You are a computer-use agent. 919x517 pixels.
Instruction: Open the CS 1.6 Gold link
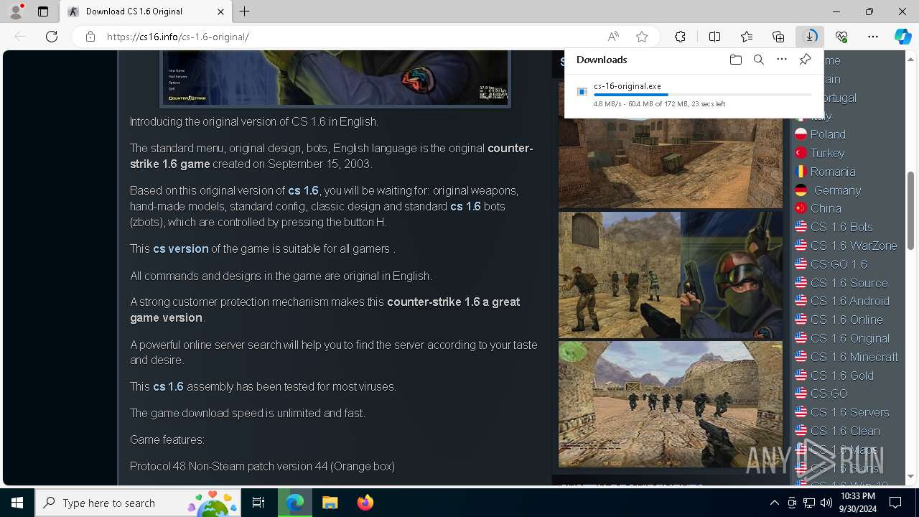[842, 376]
